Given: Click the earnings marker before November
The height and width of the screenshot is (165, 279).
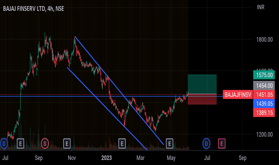Looking at the screenshot, I should click(67, 144).
